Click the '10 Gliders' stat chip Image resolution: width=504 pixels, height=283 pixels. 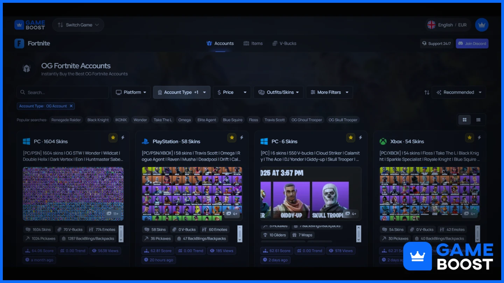(275, 235)
